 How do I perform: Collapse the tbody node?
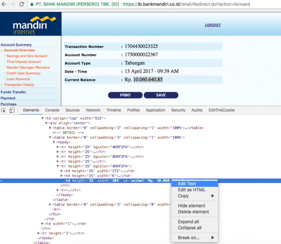[54, 142]
